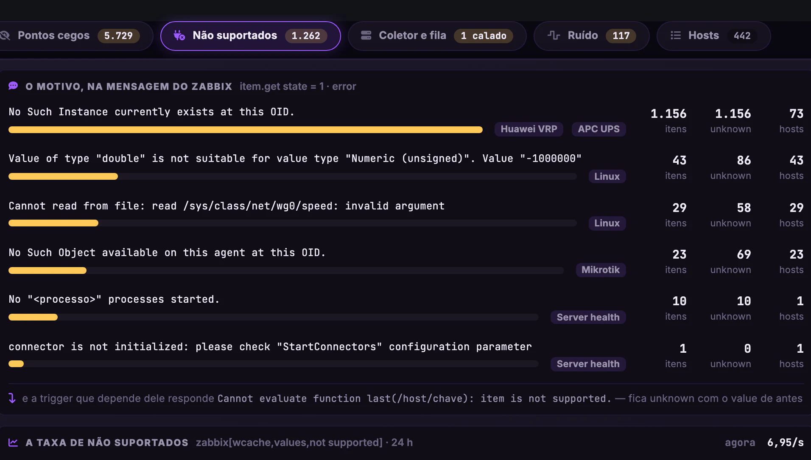This screenshot has height=460, width=811.
Task: Select the Ruído tab
Action: click(x=591, y=36)
